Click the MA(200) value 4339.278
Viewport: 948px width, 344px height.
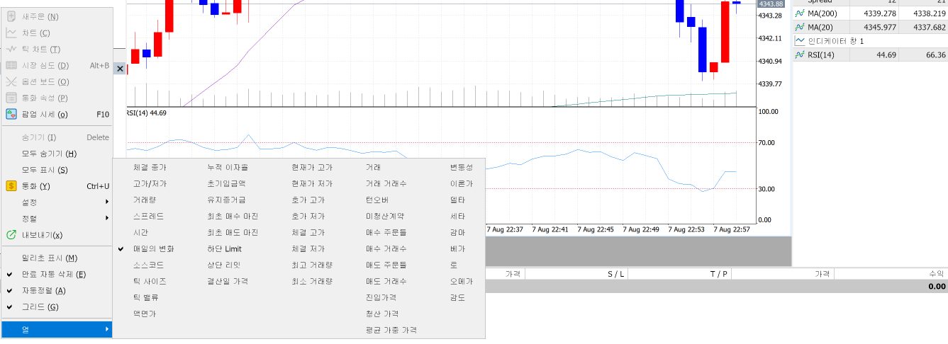coord(881,13)
